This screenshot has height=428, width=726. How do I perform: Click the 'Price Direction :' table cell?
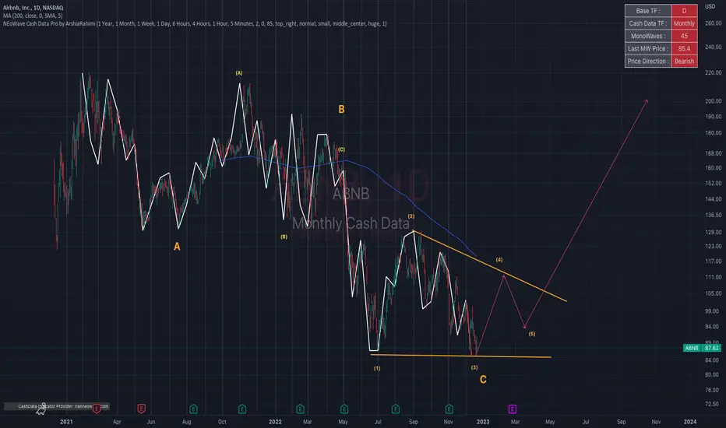(648, 61)
